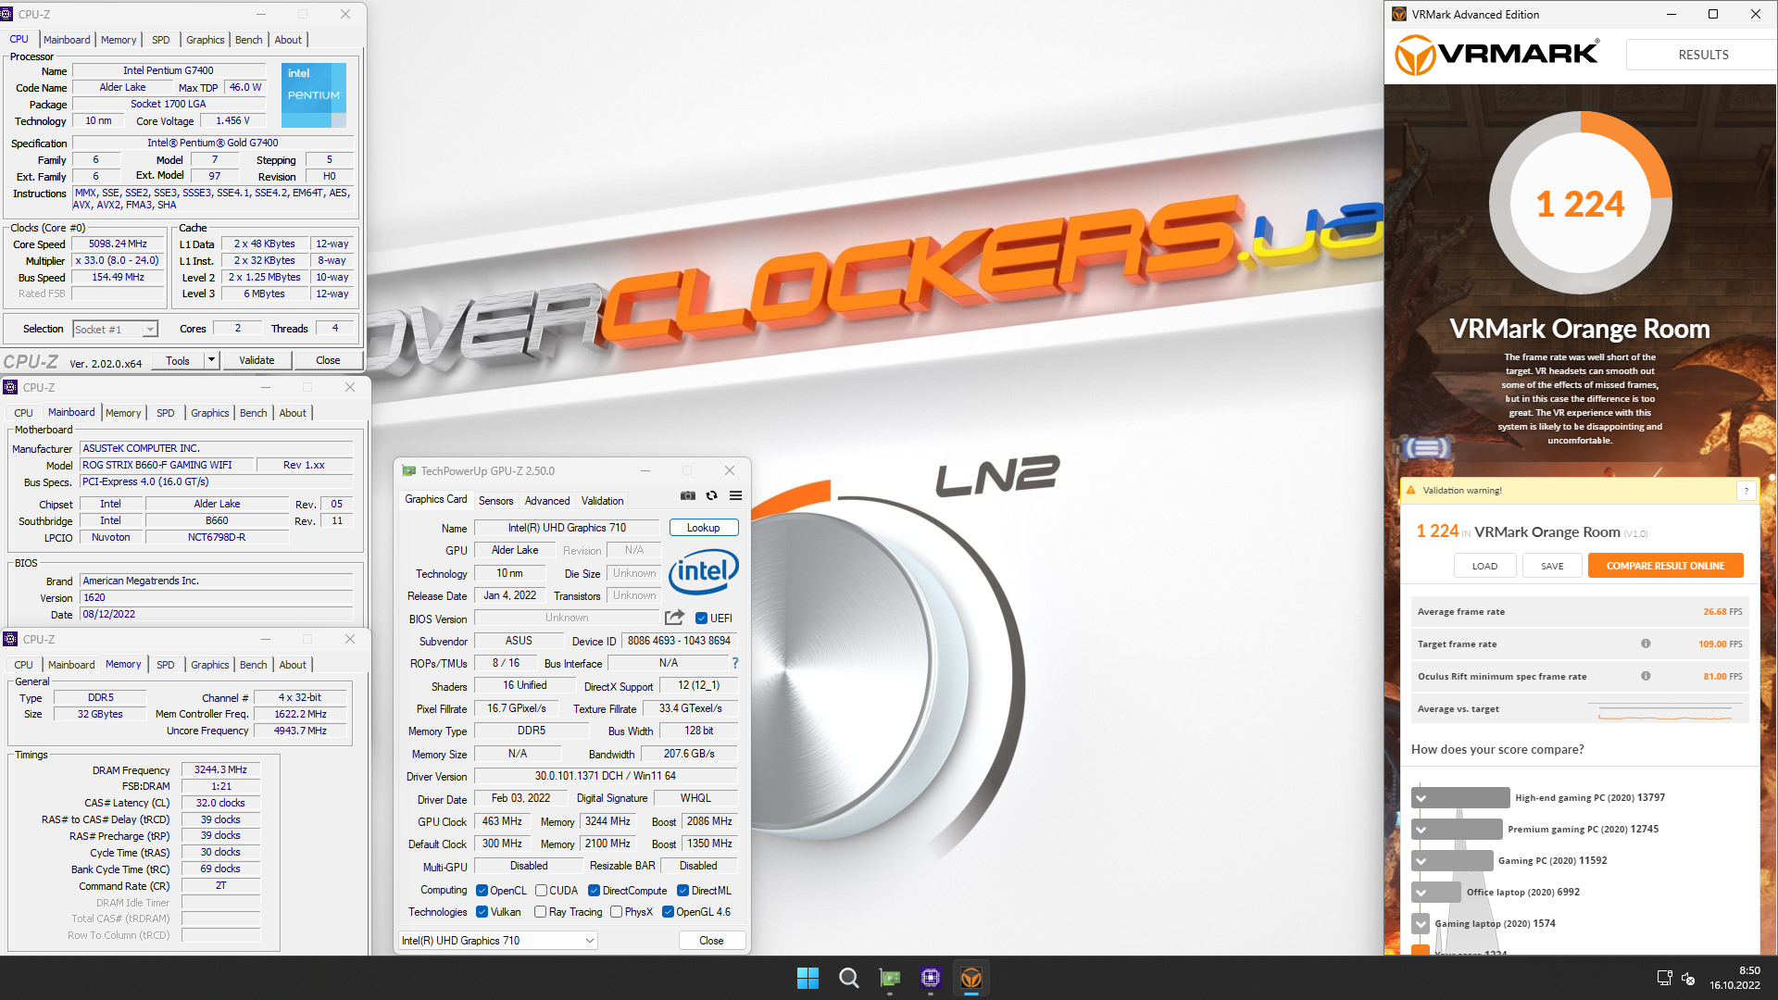1778x1000 pixels.
Task: Switch to Advanced tab in GPU-Z
Action: click(x=547, y=501)
